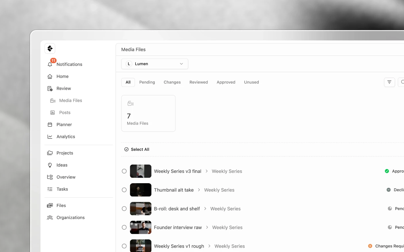Select Weekly Series v1 rough radio button
The height and width of the screenshot is (252, 404).
(124, 246)
